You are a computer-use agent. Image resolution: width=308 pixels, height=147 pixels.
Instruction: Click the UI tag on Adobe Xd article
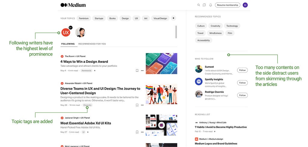pos(84,132)
